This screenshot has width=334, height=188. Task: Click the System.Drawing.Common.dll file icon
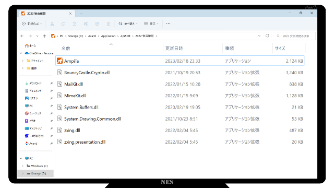click(60, 119)
